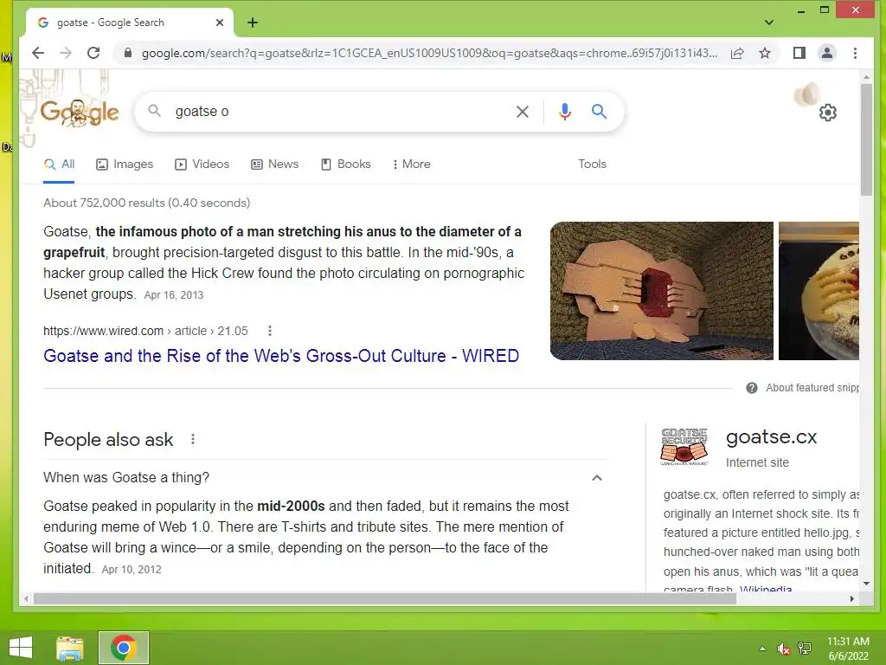Open a new tab with plus button
Image resolution: width=886 pixels, height=665 pixels.
[253, 23]
